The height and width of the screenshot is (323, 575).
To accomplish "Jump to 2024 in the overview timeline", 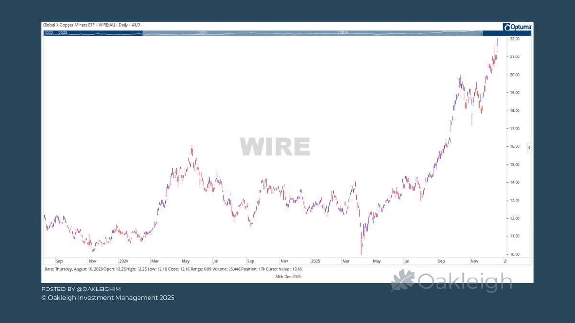I will click(x=203, y=33).
